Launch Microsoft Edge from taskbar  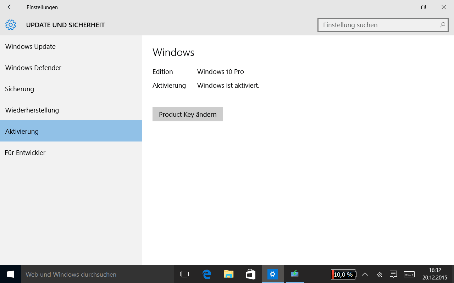click(x=207, y=274)
